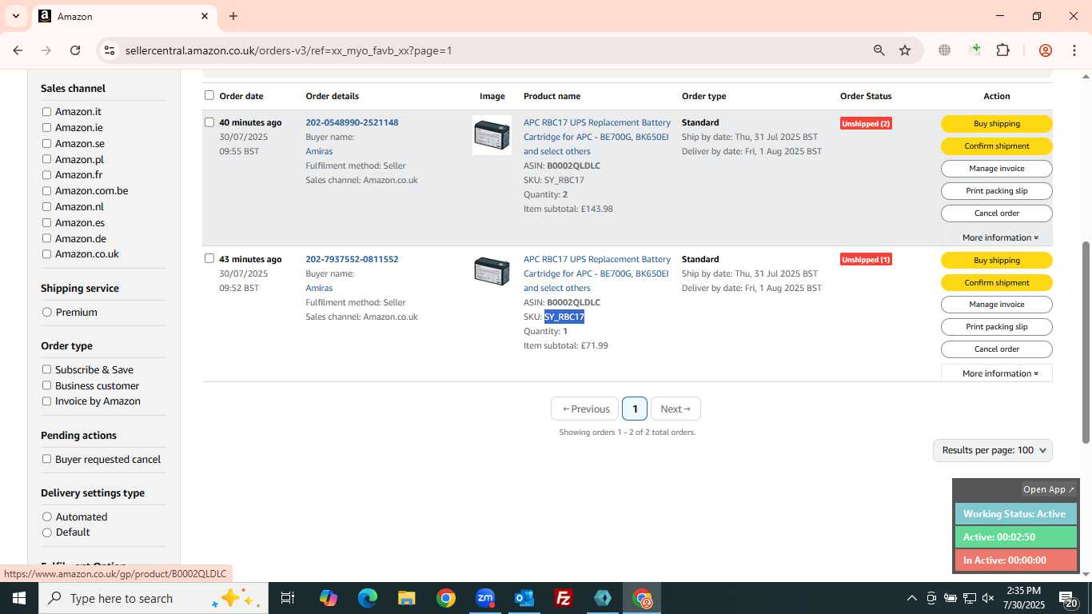
Task: Enable Business customer filter
Action: 47,385
